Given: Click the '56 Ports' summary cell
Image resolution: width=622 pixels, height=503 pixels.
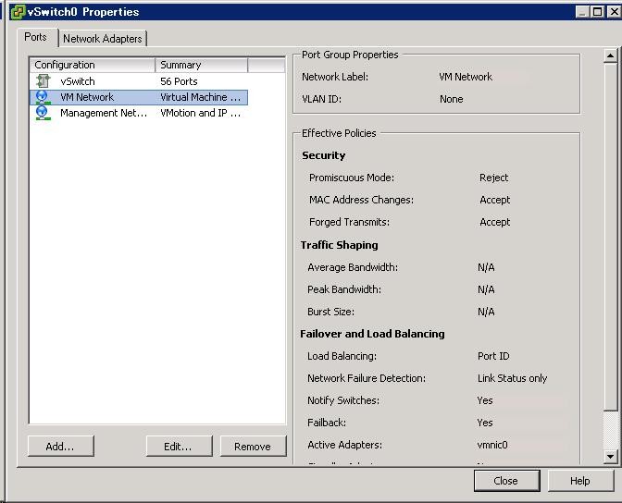Looking at the screenshot, I should pyautogui.click(x=179, y=81).
